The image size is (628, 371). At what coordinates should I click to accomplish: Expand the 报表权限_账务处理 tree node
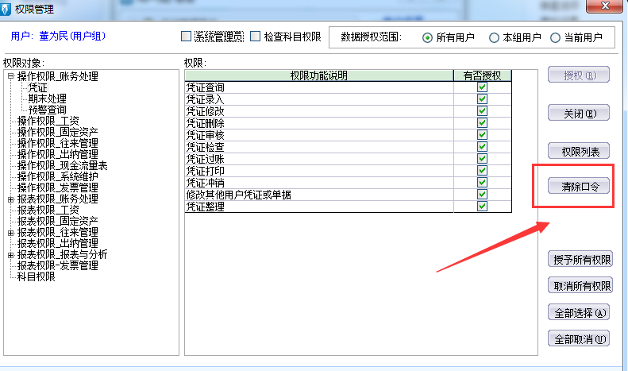tap(10, 199)
